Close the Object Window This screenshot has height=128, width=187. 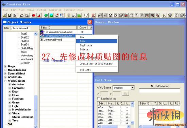coord(90,22)
